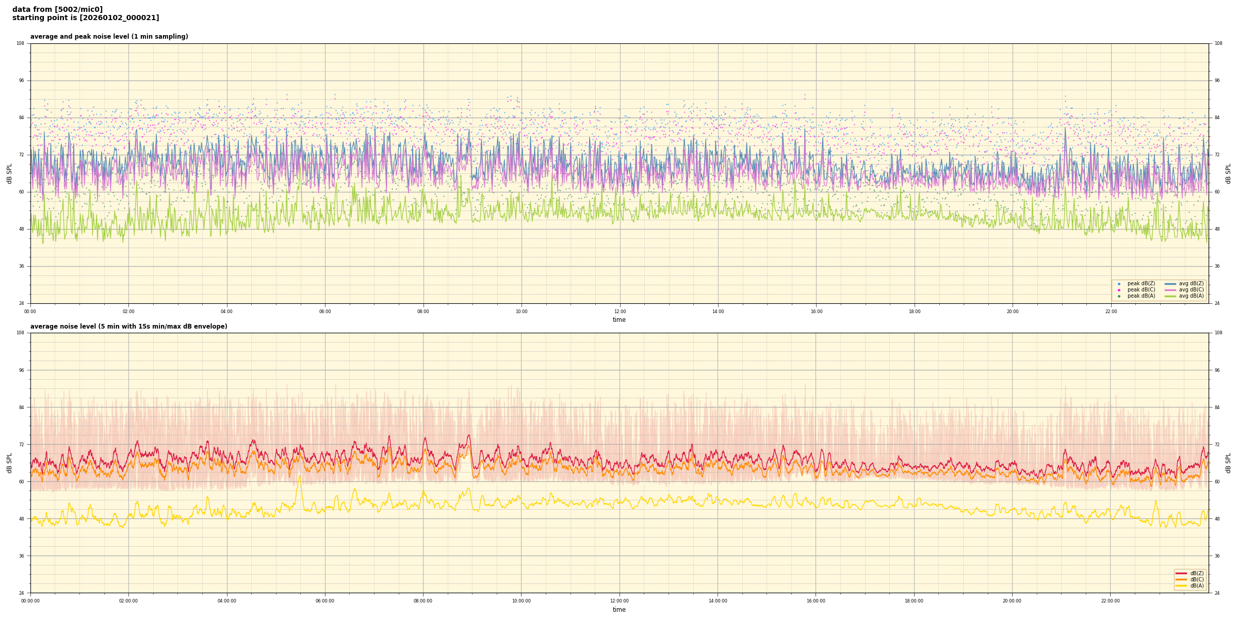Screen dimensions: 1238x619
Task: Click the 'average and peak noise level' chart title
Action: (x=109, y=37)
